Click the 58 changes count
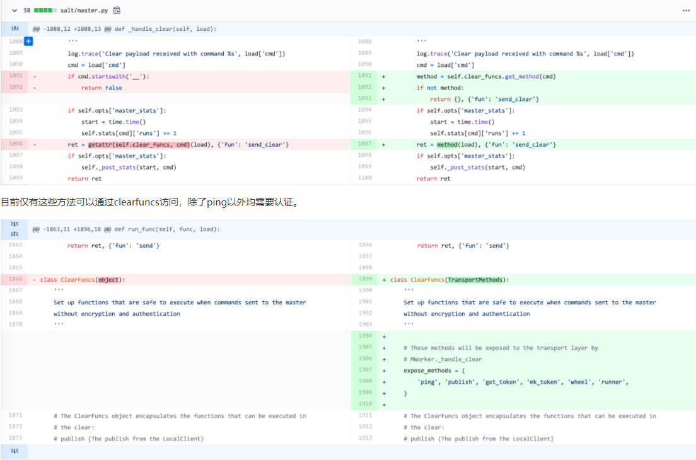This screenshot has width=696, height=460. point(26,11)
